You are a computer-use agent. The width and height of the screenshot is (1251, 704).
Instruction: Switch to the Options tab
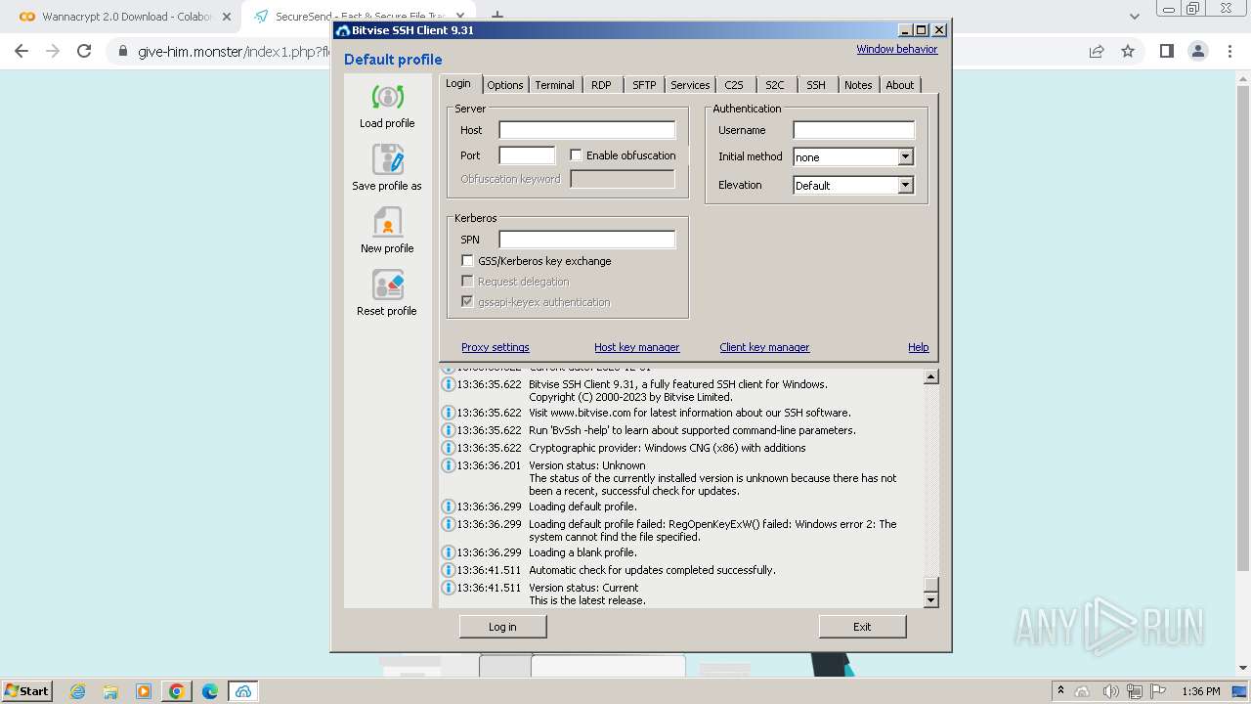tap(505, 85)
